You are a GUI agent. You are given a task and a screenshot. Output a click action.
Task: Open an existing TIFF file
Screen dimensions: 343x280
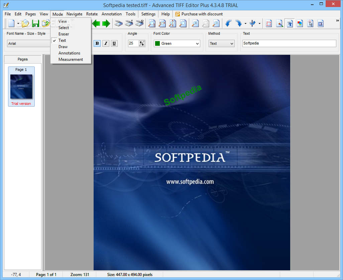point(25,23)
